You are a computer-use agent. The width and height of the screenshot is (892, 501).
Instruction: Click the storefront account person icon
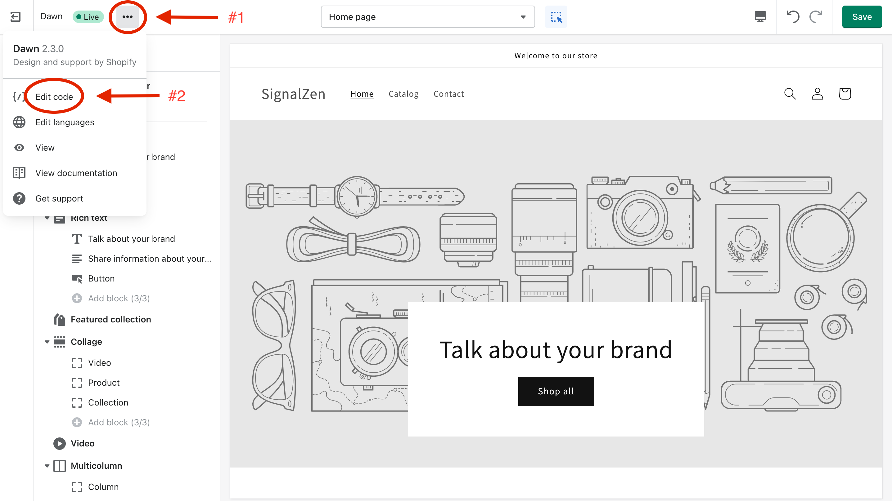pyautogui.click(x=817, y=94)
